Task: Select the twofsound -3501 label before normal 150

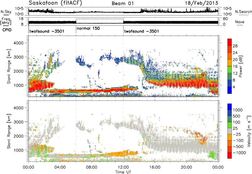Action: (x=47, y=31)
